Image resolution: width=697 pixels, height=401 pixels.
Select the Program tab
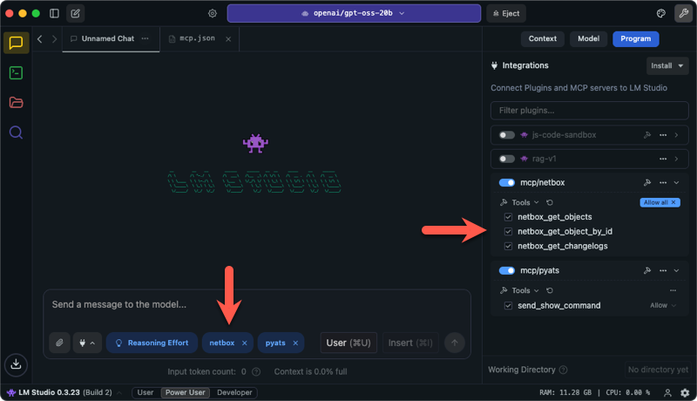pos(636,38)
